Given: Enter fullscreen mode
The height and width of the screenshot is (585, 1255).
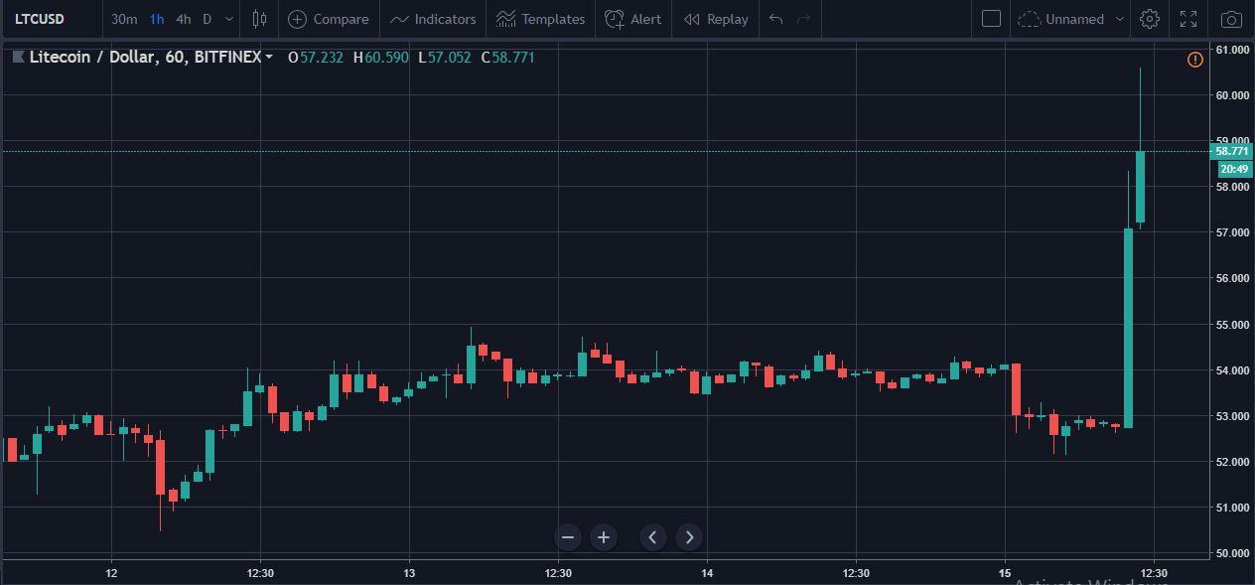Looking at the screenshot, I should click(1188, 19).
